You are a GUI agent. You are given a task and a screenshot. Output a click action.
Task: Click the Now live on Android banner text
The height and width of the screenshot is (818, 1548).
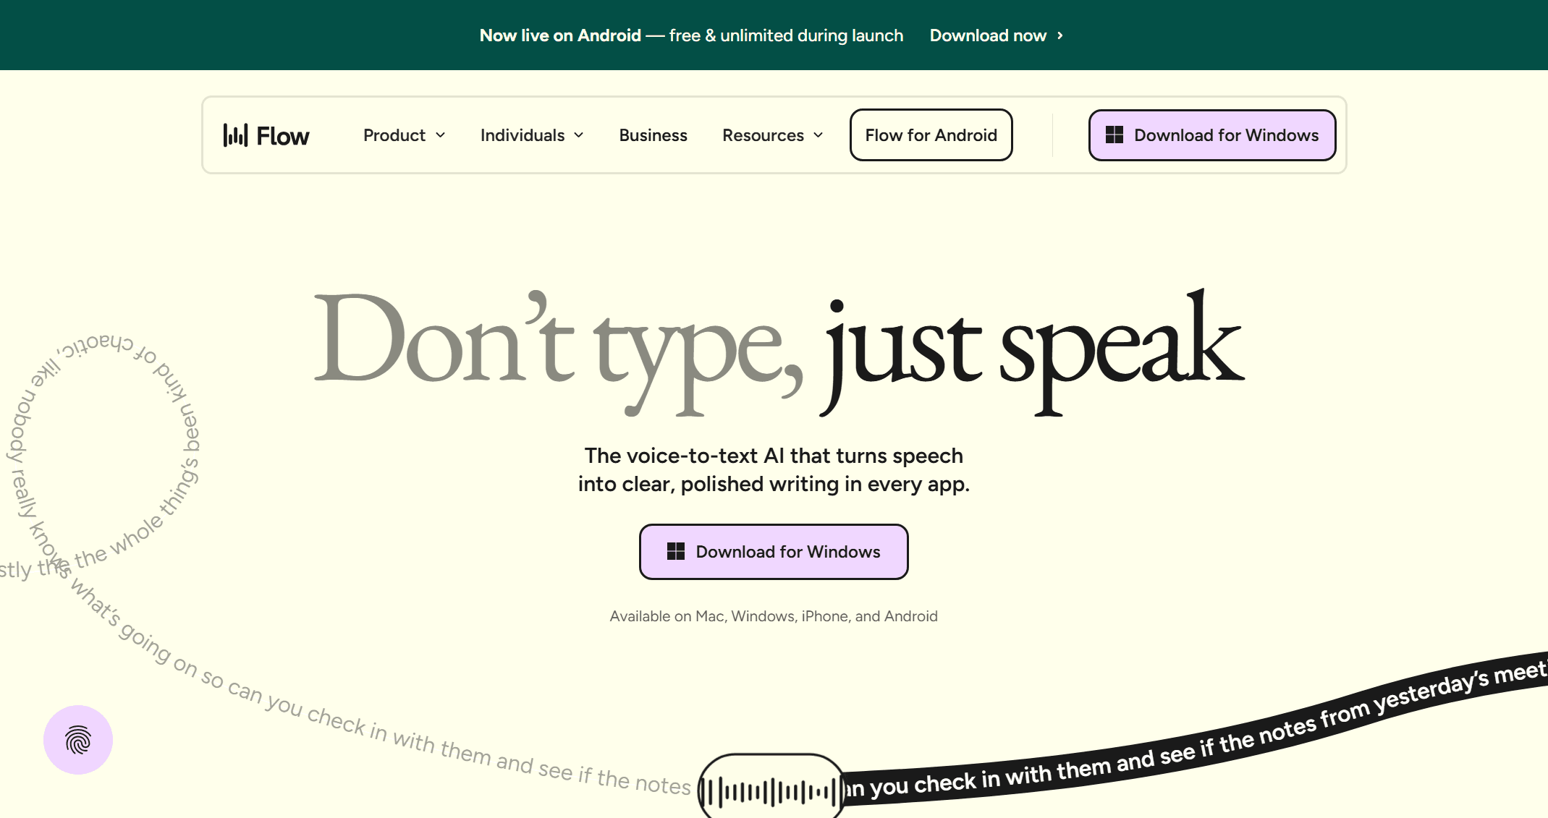(x=560, y=35)
